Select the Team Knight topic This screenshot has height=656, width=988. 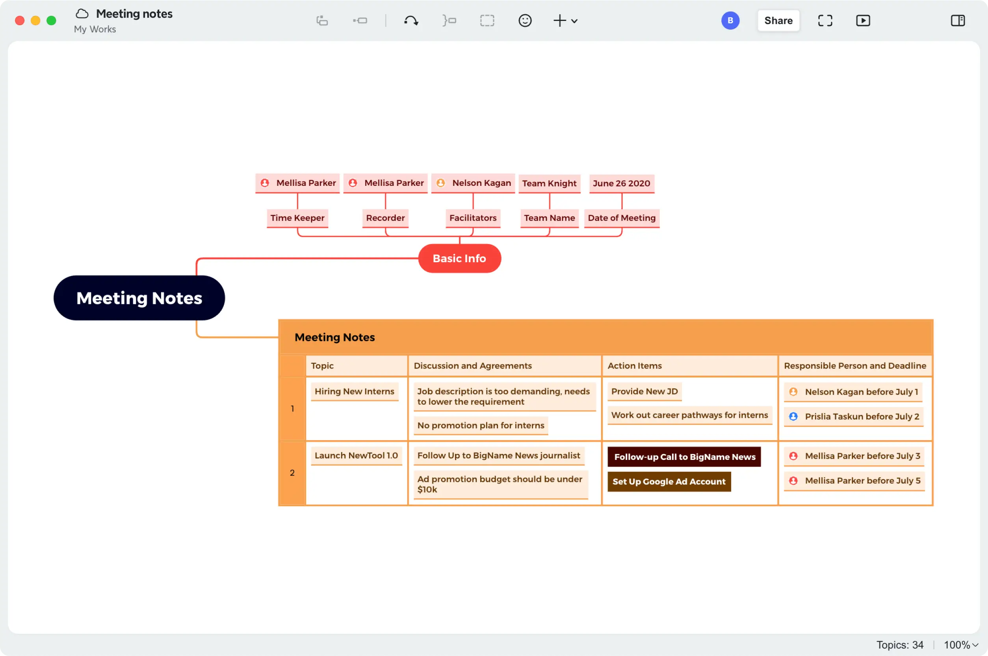tap(550, 183)
